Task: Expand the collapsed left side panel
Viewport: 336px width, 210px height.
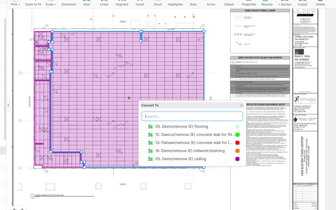Action: [8, 105]
